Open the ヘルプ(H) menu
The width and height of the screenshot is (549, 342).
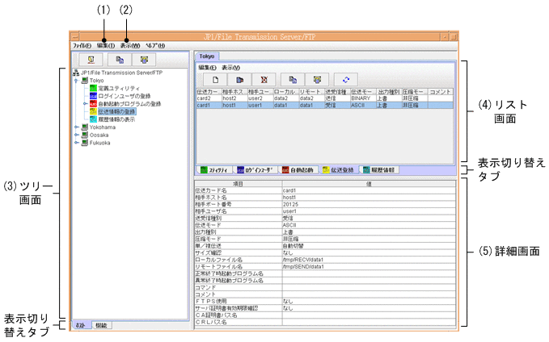pyautogui.click(x=154, y=46)
